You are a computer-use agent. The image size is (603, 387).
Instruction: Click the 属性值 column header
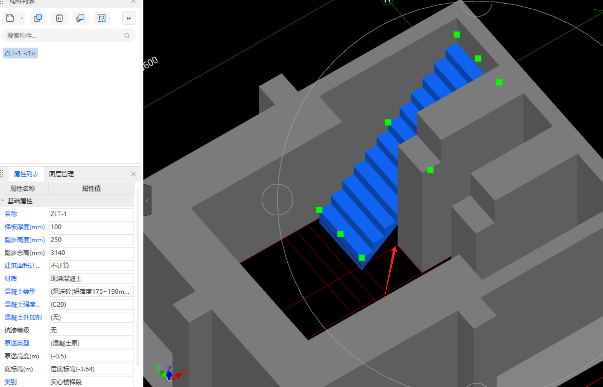pyautogui.click(x=91, y=189)
